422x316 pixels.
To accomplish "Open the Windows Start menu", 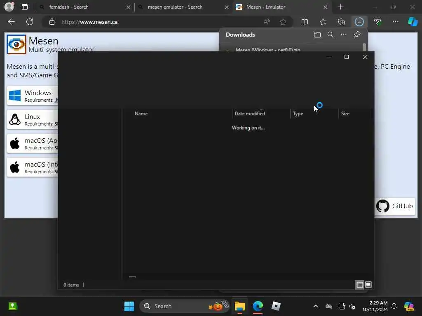I will [x=129, y=306].
